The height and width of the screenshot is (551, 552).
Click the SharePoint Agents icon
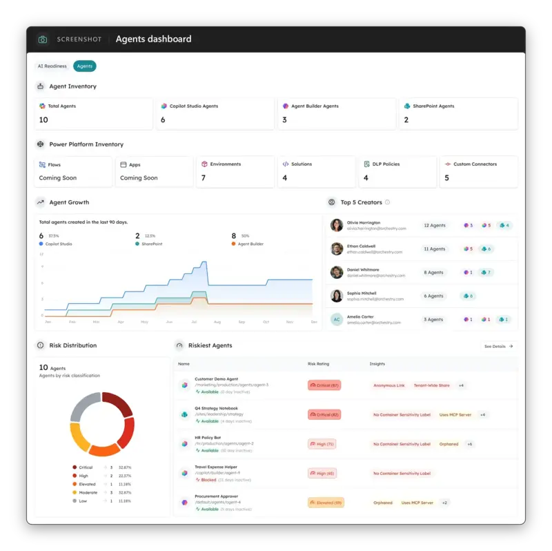407,106
